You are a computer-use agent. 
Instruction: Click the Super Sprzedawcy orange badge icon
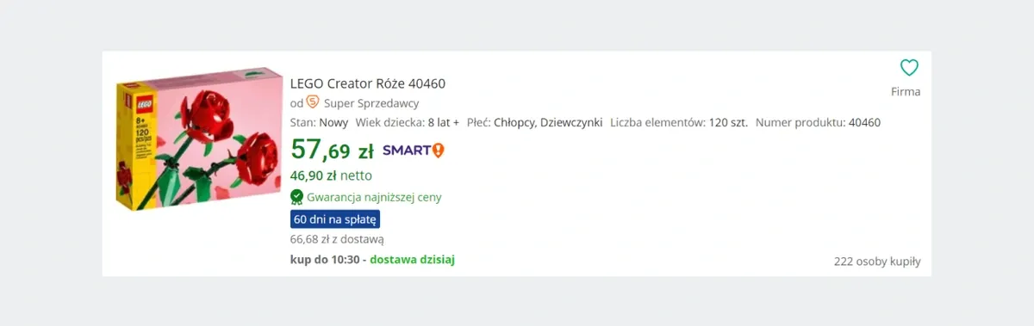[313, 102]
